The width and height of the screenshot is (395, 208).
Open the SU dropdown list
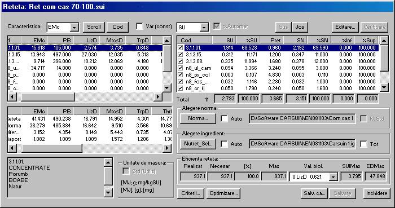204,28
